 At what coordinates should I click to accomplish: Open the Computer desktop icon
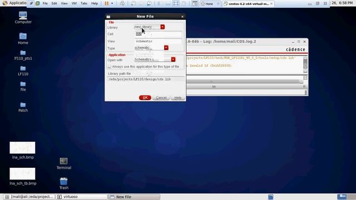(x=23, y=17)
